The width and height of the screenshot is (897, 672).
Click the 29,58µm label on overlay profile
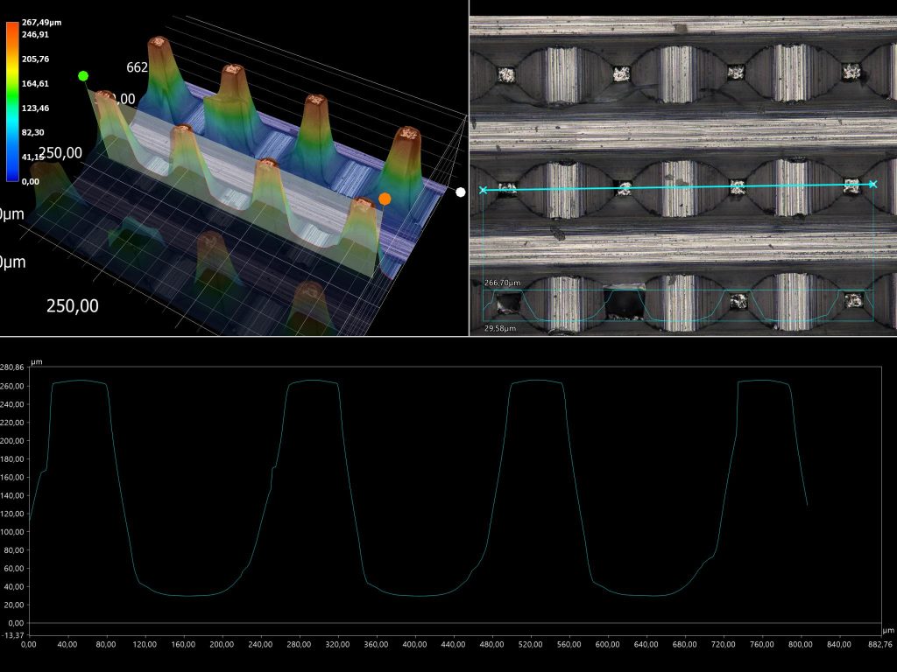tap(500, 328)
